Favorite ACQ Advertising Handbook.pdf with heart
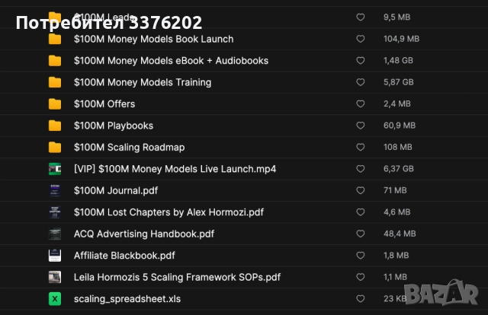488x315 pixels. click(361, 234)
